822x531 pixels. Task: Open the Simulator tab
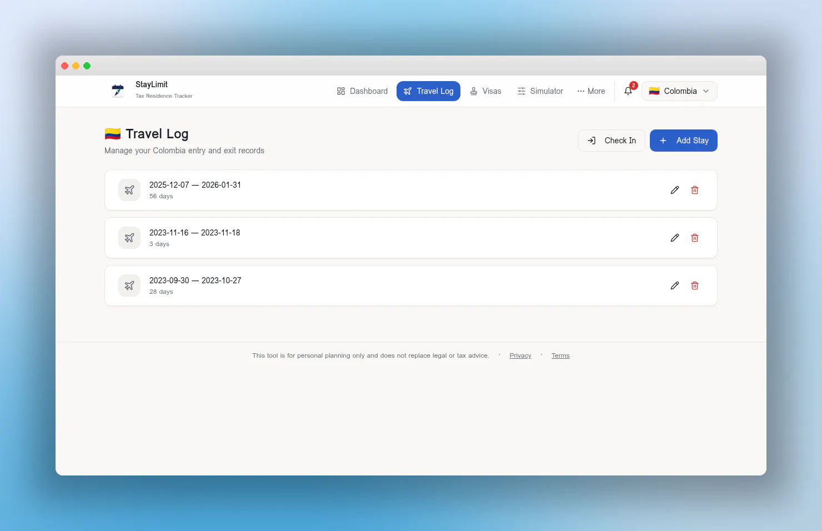540,91
